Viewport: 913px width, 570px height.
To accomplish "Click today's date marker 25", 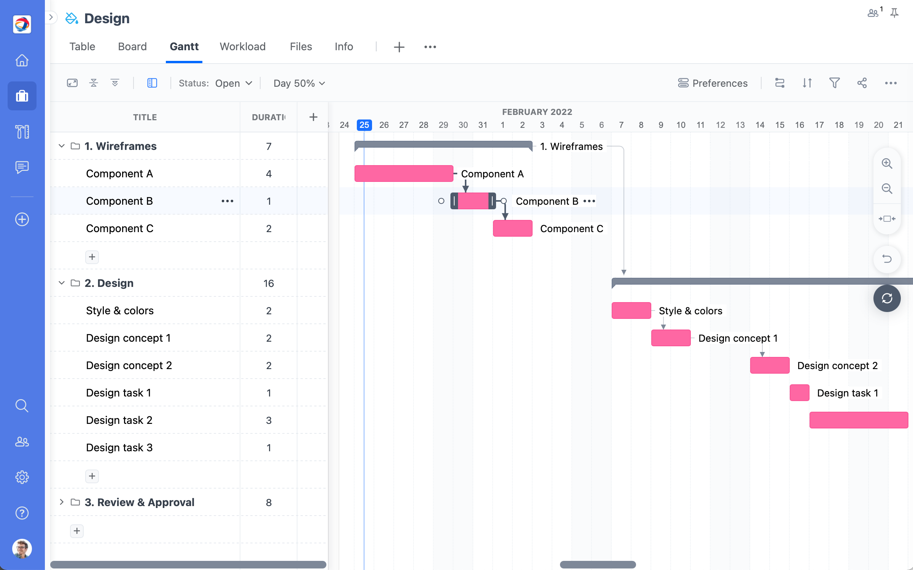I will pyautogui.click(x=364, y=125).
